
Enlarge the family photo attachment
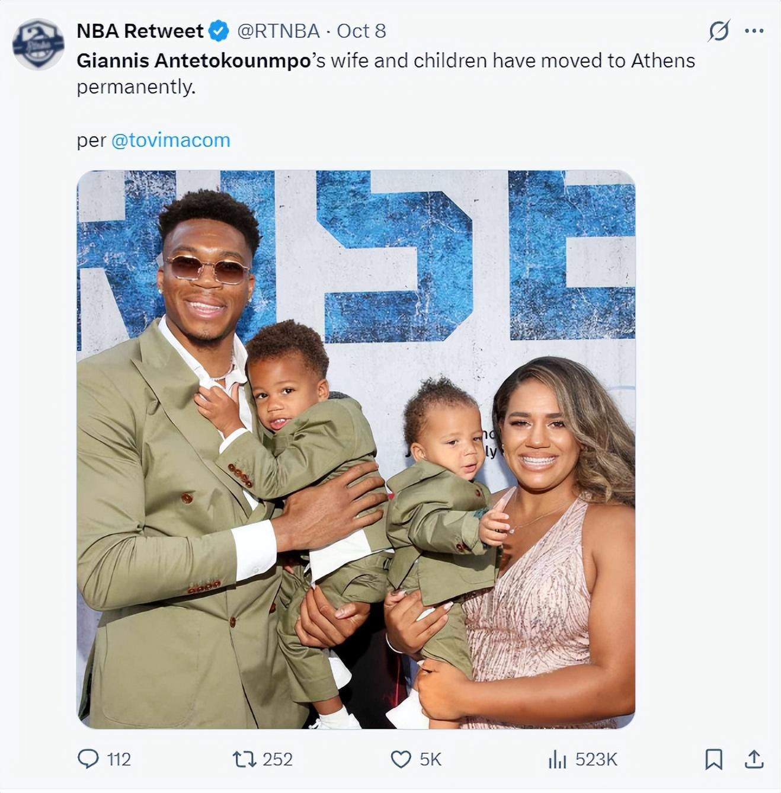click(356, 449)
